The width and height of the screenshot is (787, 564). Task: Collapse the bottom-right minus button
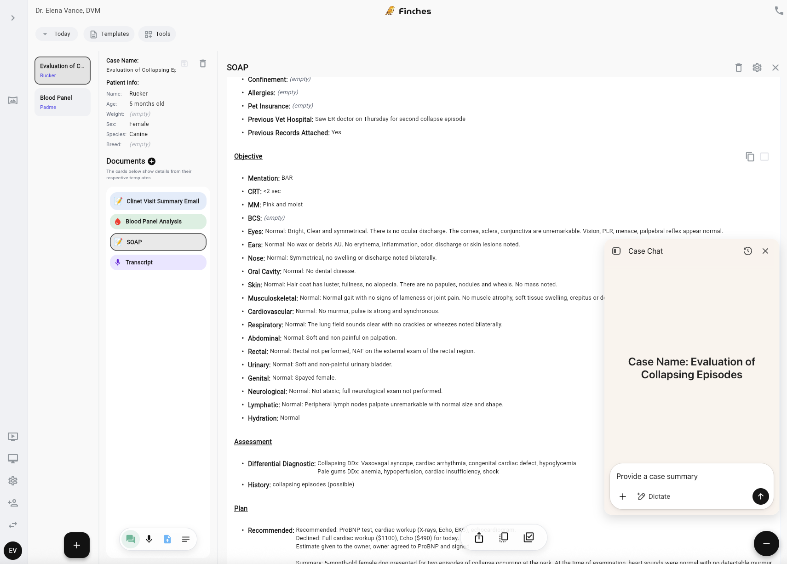765,543
